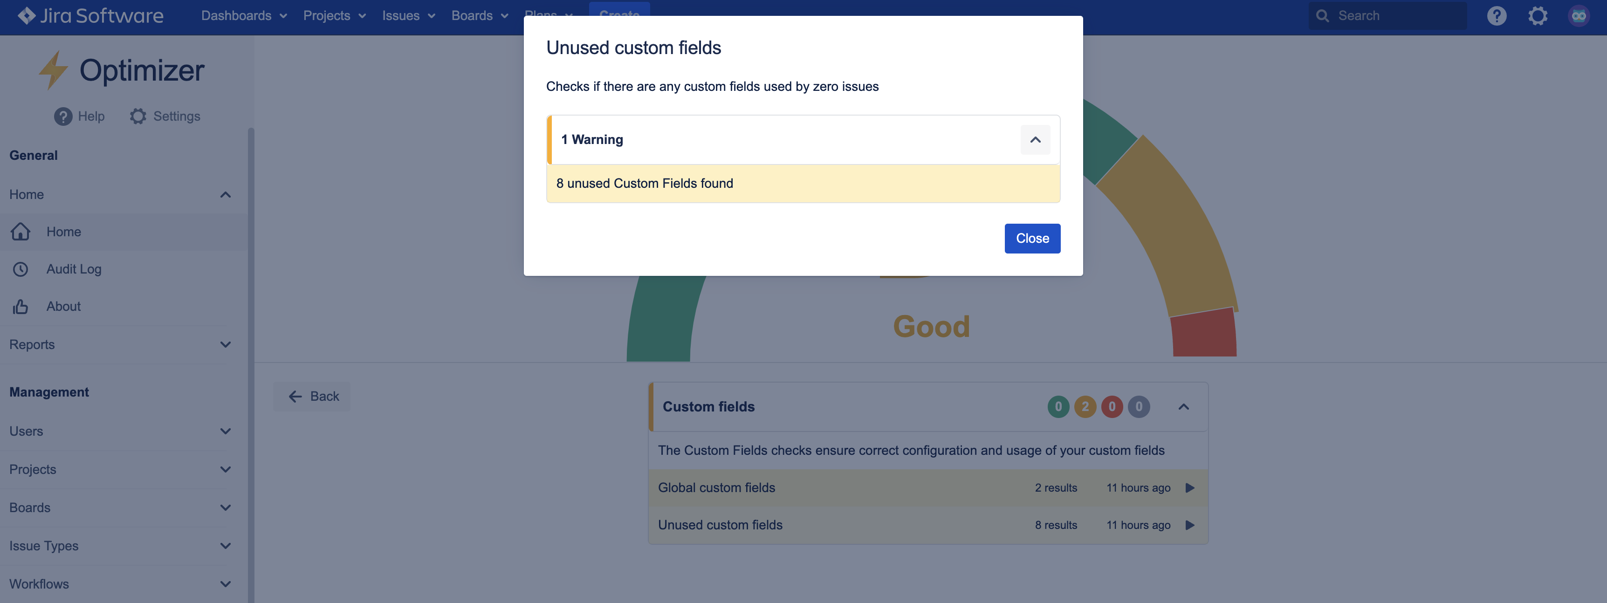
Task: Expand the Reports sidebar section
Action: click(225, 344)
